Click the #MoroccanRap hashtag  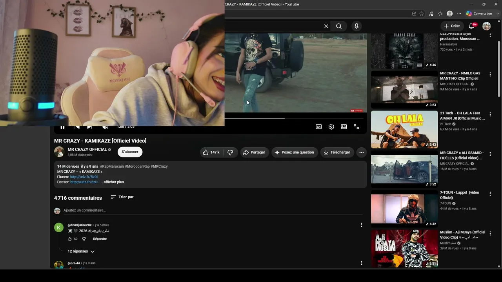pyautogui.click(x=137, y=166)
